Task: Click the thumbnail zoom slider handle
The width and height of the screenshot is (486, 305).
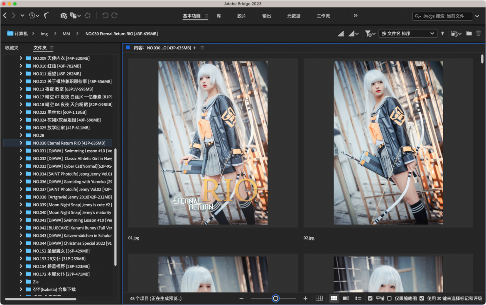Action: click(x=275, y=298)
